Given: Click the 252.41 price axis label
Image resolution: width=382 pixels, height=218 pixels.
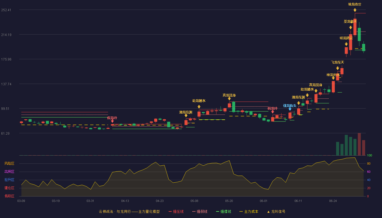Looking at the screenshot, I should (x=6, y=10).
